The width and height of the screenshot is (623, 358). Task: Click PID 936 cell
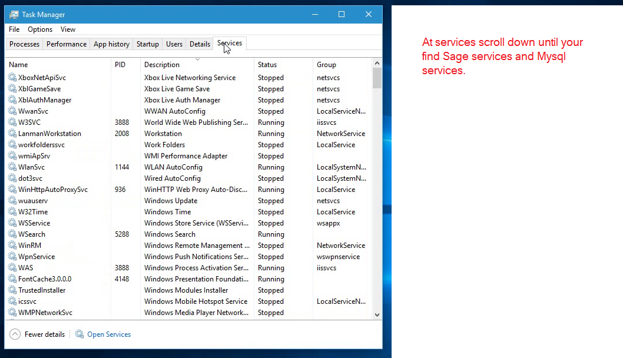120,190
